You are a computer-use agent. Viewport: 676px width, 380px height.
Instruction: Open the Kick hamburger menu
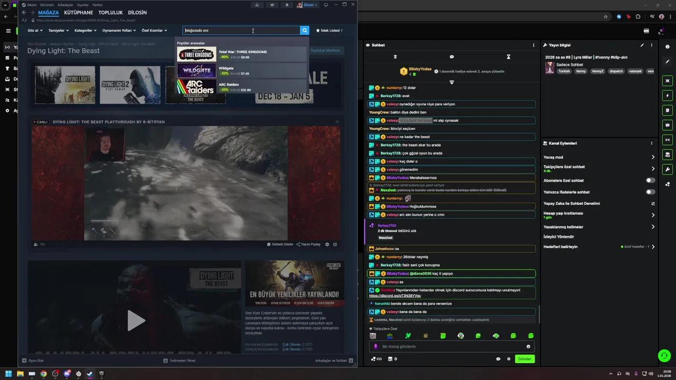pyautogui.click(x=8, y=31)
